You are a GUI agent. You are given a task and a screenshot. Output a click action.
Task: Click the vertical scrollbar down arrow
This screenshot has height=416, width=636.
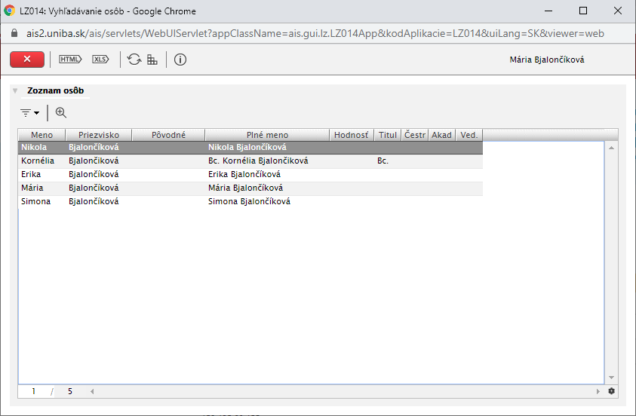611,377
